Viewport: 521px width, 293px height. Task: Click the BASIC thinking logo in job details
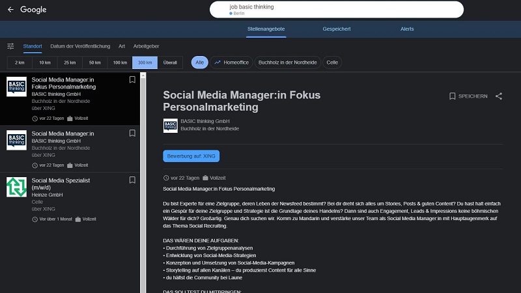click(x=171, y=126)
